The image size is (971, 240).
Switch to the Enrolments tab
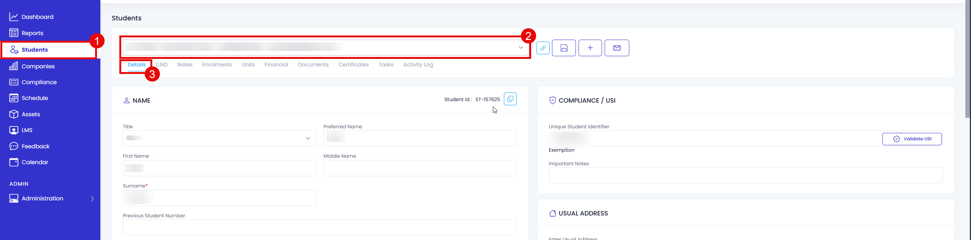[217, 65]
